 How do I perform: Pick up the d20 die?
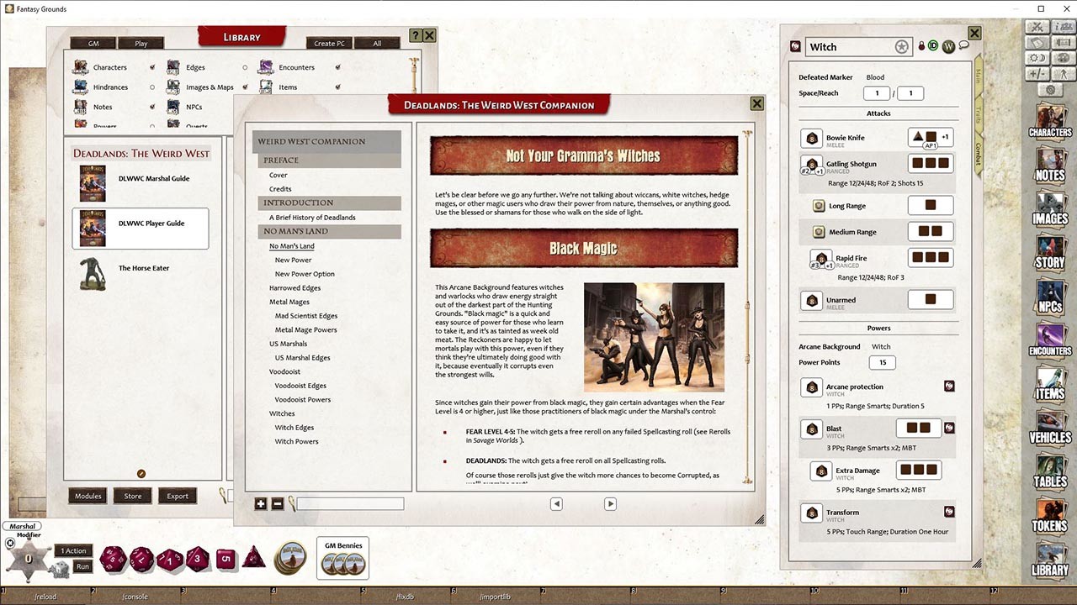coord(112,559)
